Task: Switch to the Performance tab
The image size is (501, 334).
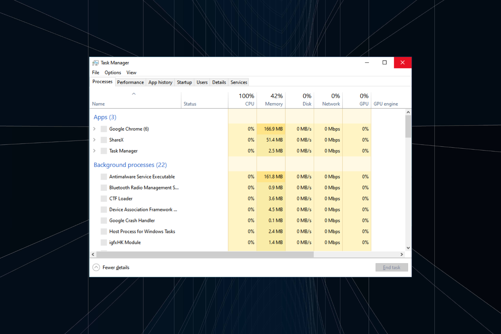Action: tap(130, 82)
